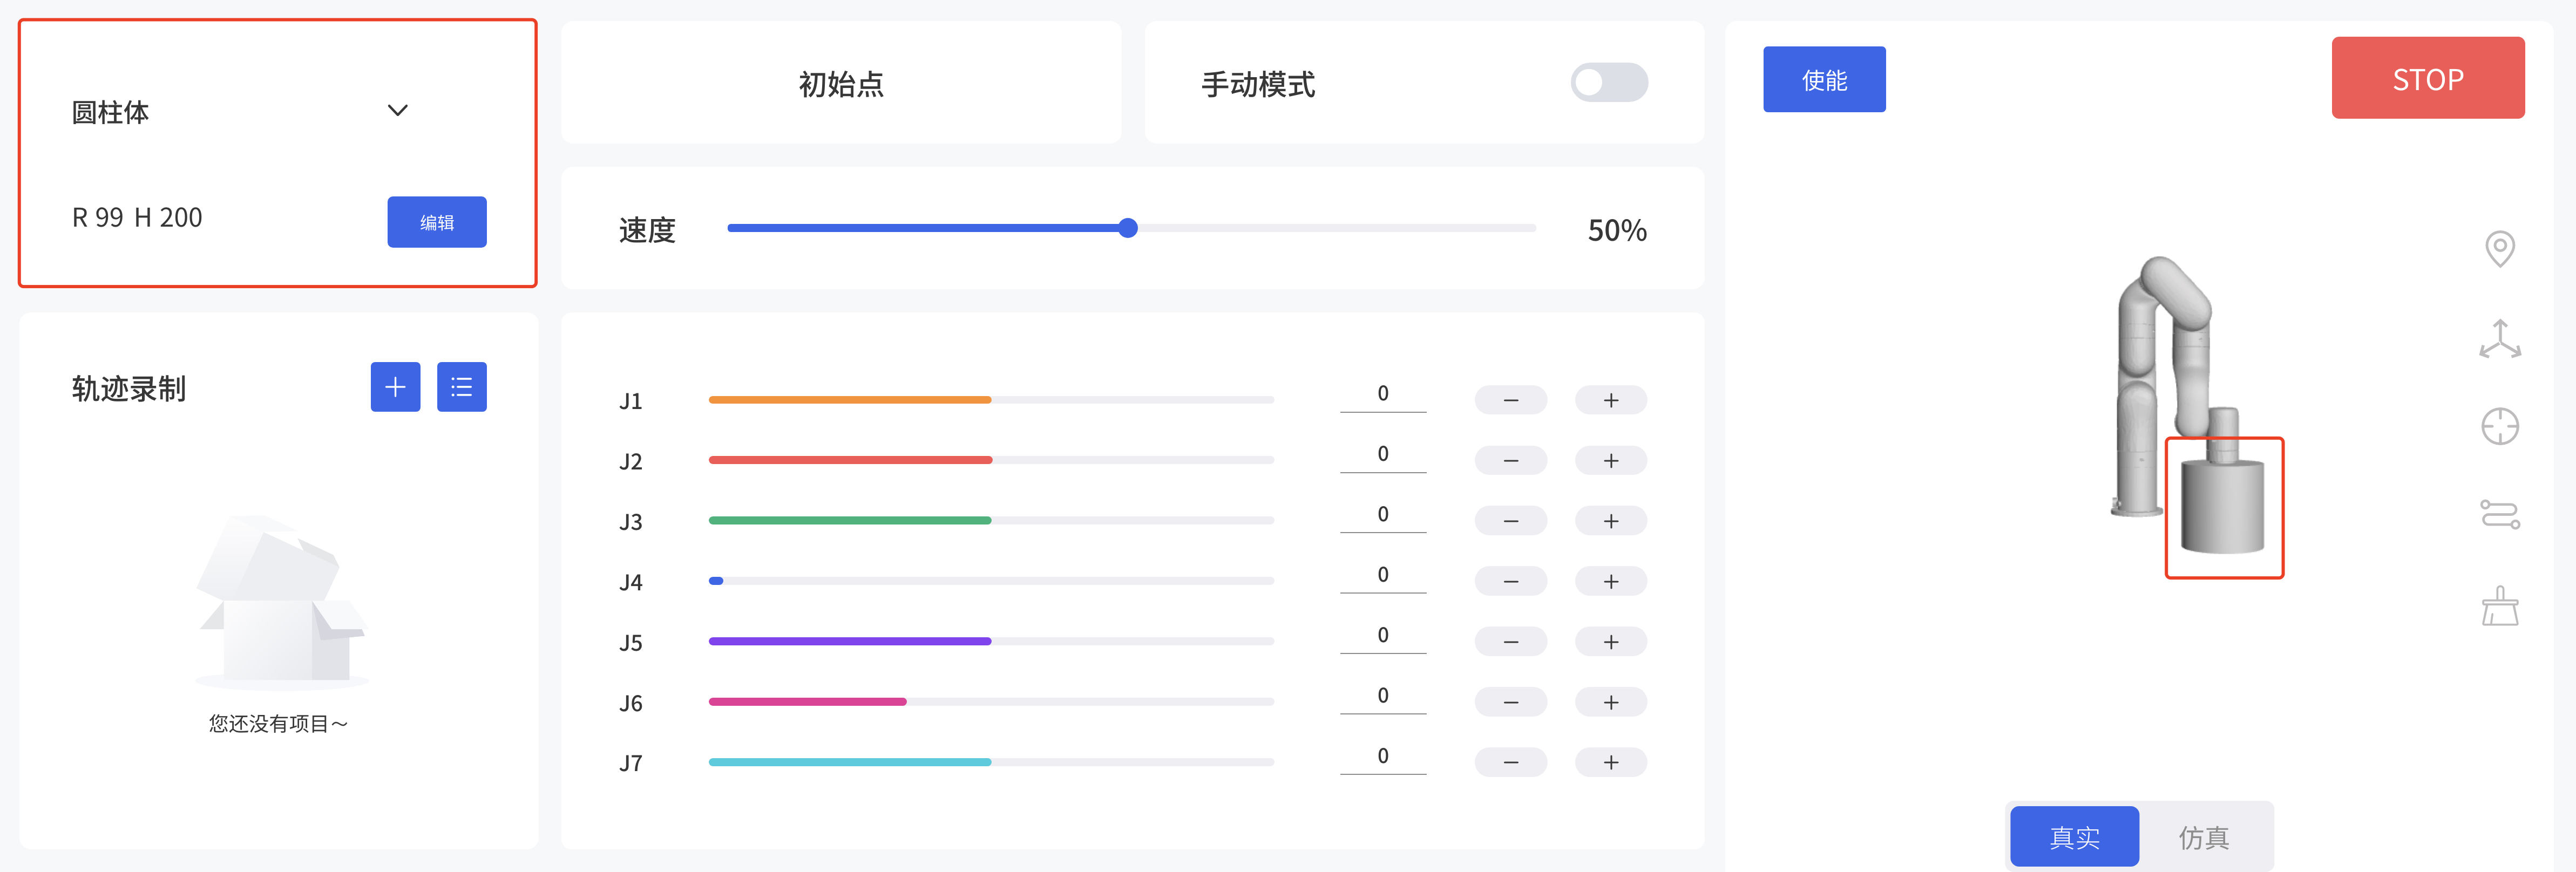Select the 真实 real mode tab

[2075, 836]
